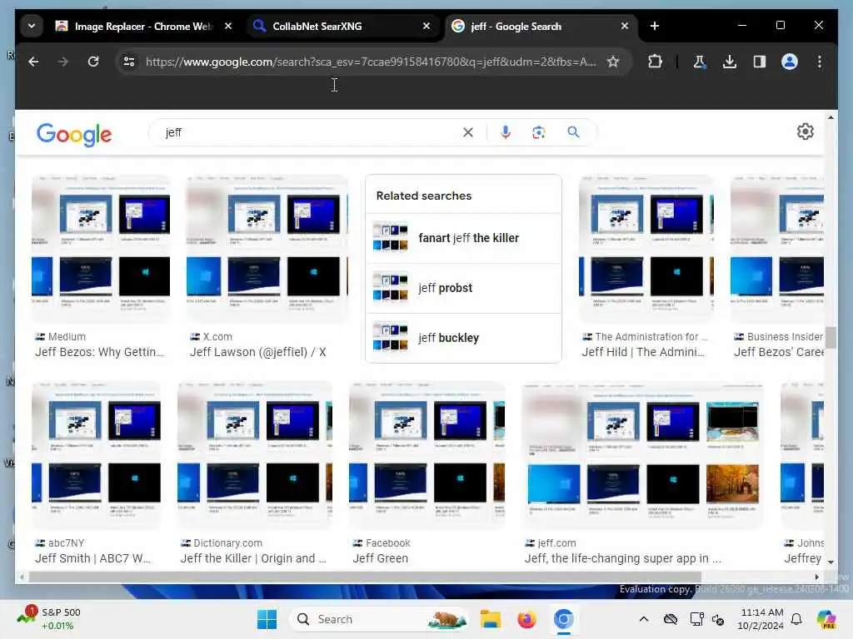Open Chrome Labs flask icon
This screenshot has height=639, width=853.
pyautogui.click(x=700, y=62)
